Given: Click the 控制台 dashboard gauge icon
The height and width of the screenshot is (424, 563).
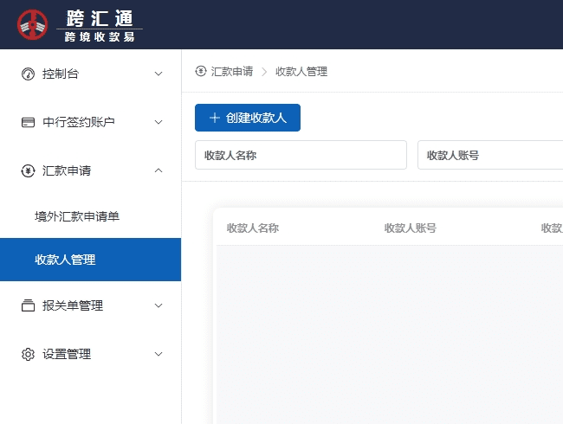Looking at the screenshot, I should point(28,74).
